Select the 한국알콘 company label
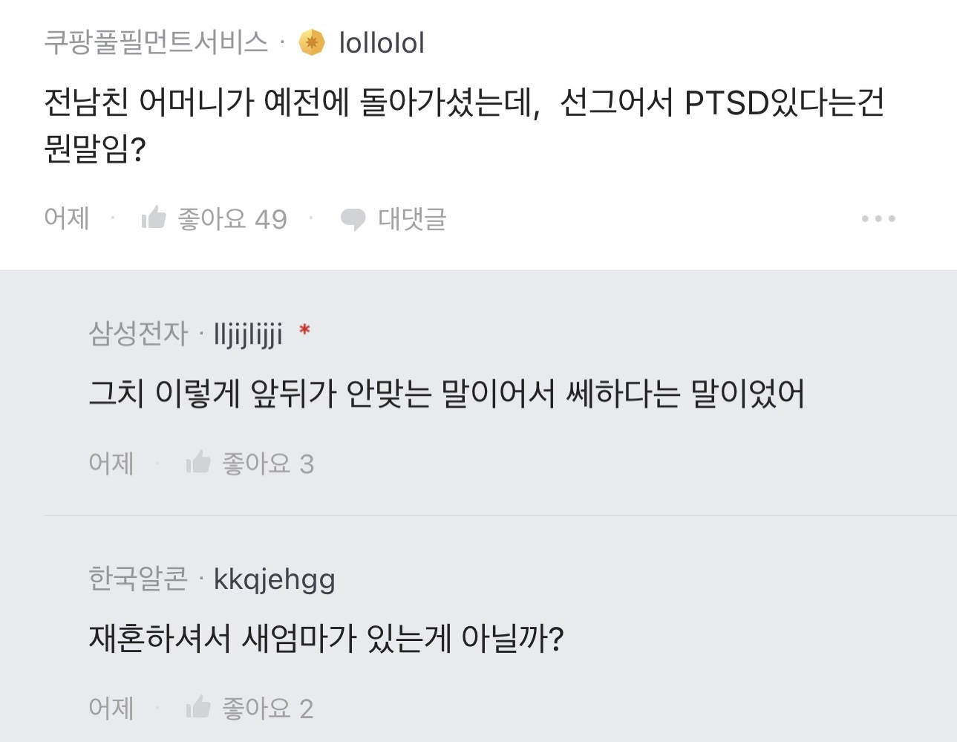Screen dimensions: 957x742 (138, 579)
